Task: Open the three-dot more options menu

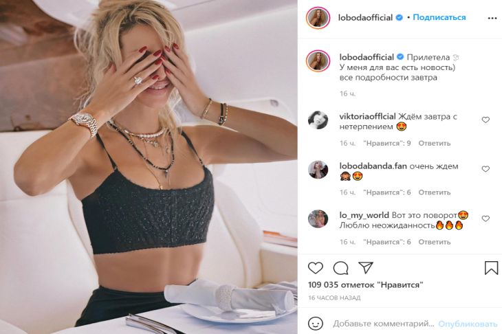Action: [492, 18]
